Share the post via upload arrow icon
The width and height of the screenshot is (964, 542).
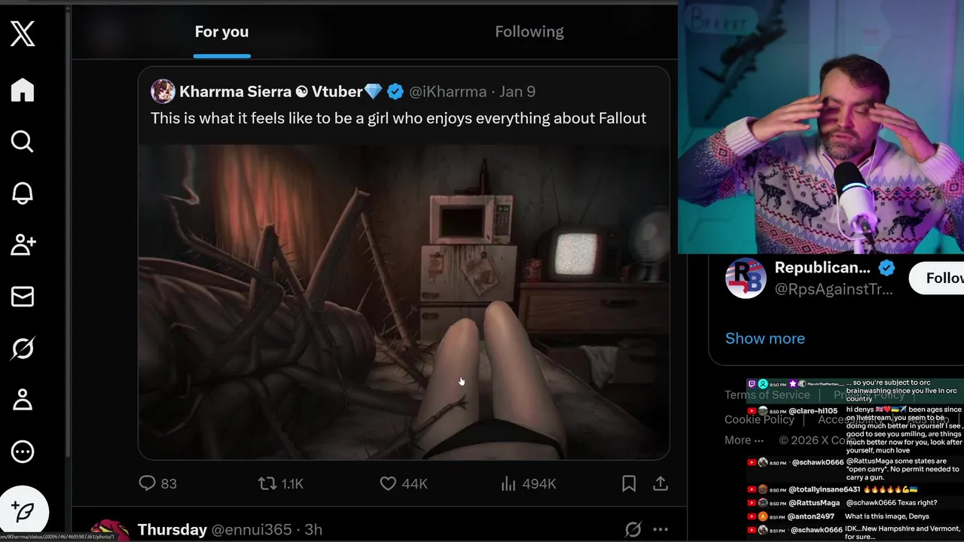[x=660, y=483]
